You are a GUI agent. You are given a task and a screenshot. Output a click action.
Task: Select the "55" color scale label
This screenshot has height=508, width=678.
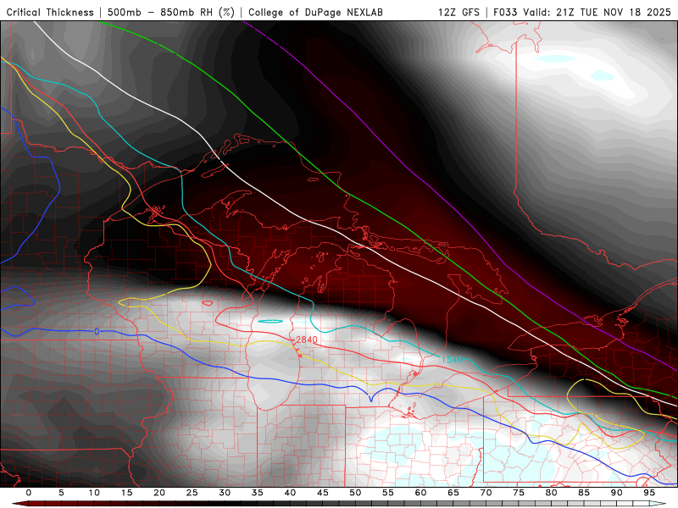[x=388, y=493]
